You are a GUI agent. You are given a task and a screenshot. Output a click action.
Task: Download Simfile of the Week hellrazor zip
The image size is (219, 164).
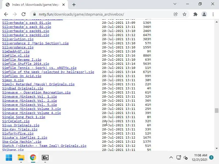pyautogui.click(x=48, y=72)
